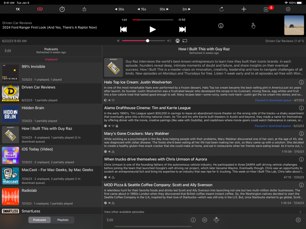Open podcast settings gear at bottom
Image resolution: width=306 pixels, height=229 pixels.
coord(298,220)
